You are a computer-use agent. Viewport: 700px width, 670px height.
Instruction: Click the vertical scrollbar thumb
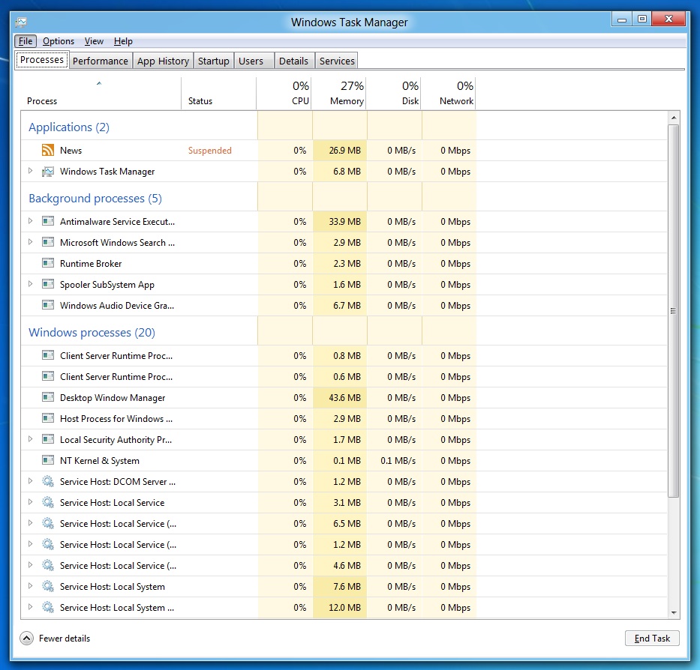tap(674, 311)
